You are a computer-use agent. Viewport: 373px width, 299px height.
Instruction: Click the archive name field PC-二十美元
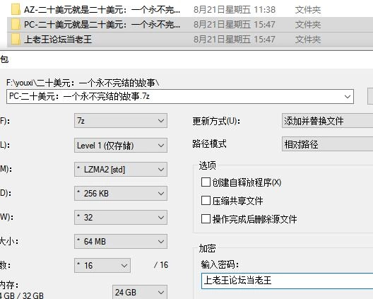[x=180, y=96]
